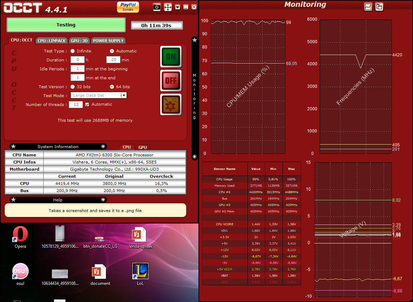Switch to the CPU : OCCT tab

pos(21,40)
